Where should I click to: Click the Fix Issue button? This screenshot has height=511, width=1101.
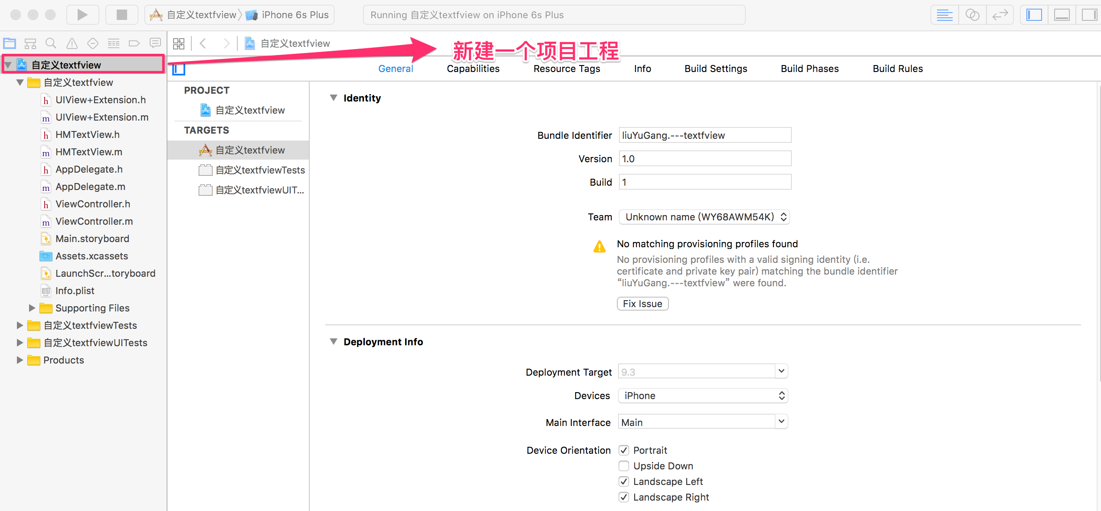[x=642, y=304]
